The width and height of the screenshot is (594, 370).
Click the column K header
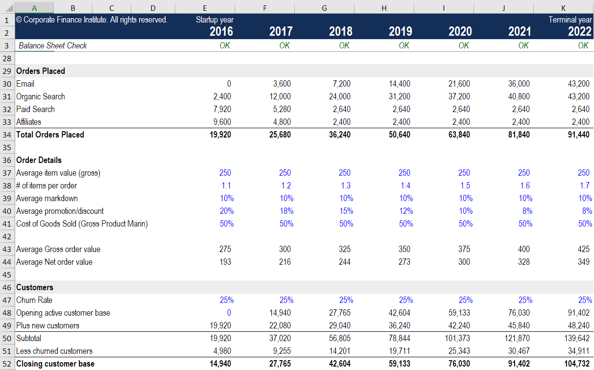coord(563,8)
